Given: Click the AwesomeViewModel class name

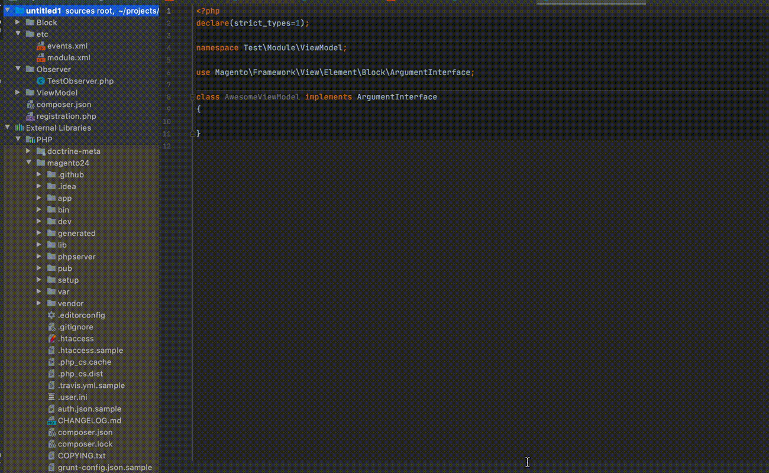Looking at the screenshot, I should coord(262,97).
